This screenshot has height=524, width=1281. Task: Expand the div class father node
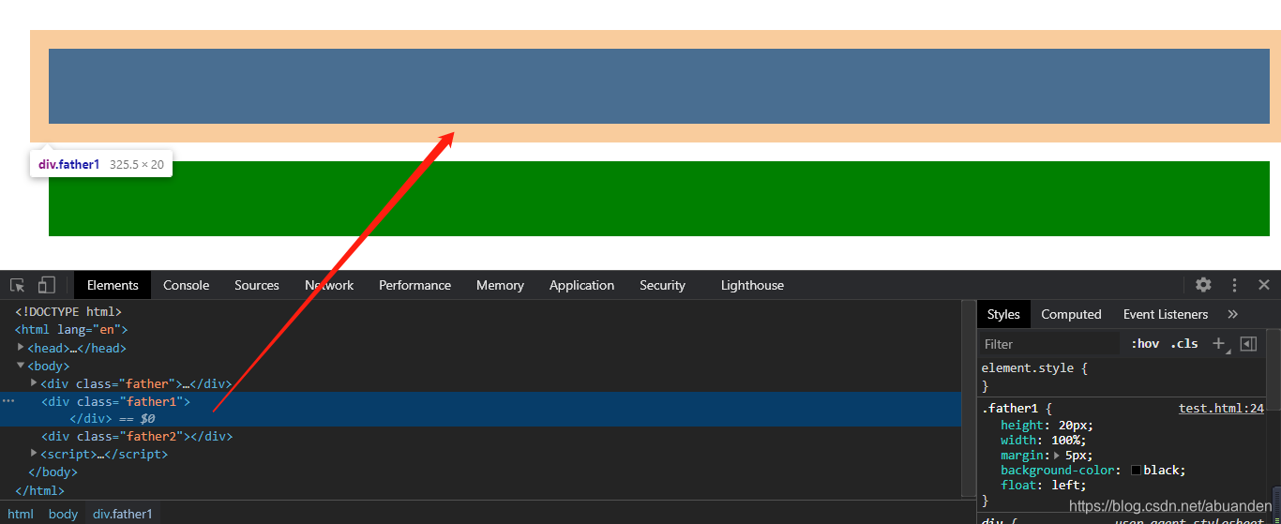(34, 383)
